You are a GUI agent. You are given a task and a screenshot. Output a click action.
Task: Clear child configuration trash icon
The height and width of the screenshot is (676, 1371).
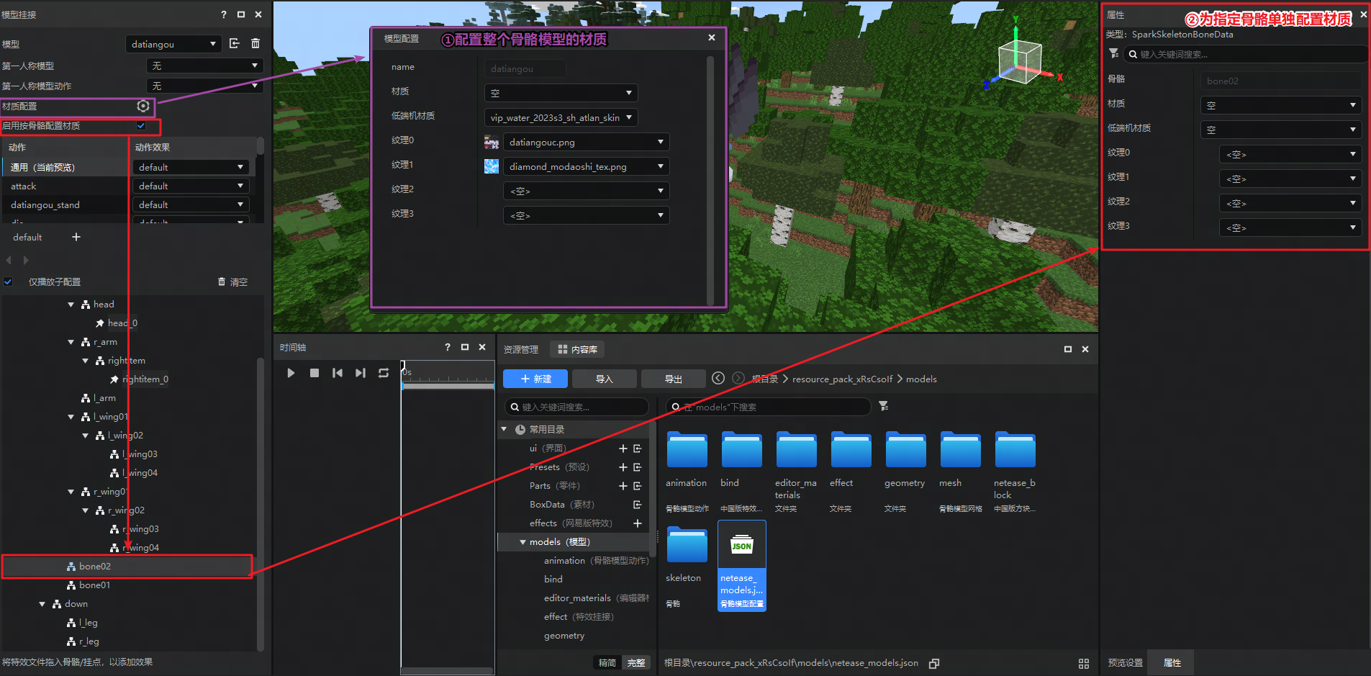point(222,282)
